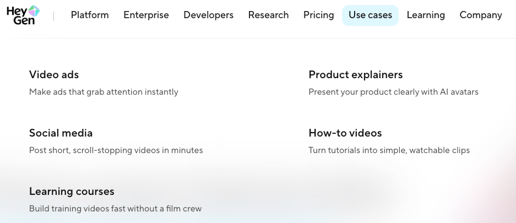The width and height of the screenshot is (516, 223).
Task: Click 'Present your product clearly with AI avatars'
Action: pyautogui.click(x=393, y=92)
